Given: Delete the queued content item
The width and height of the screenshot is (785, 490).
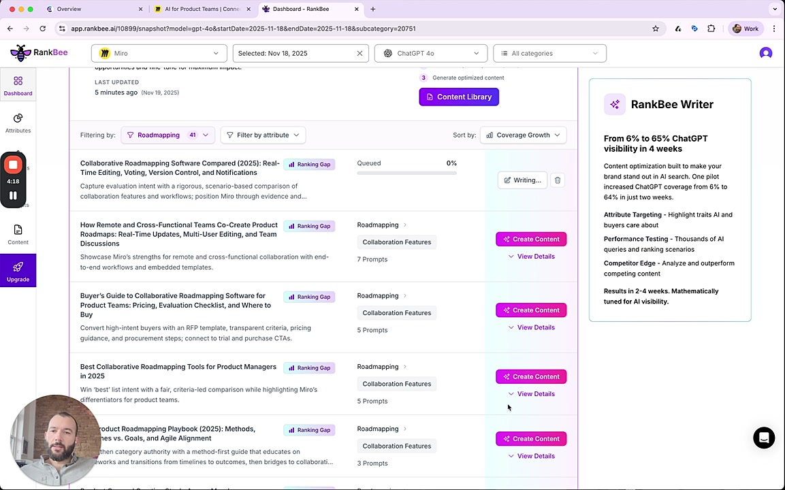Looking at the screenshot, I should [558, 180].
